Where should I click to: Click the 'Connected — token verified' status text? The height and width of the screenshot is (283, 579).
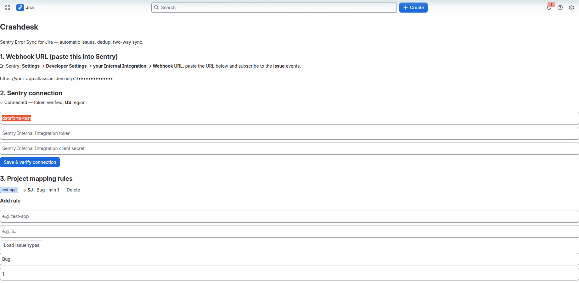(43, 103)
